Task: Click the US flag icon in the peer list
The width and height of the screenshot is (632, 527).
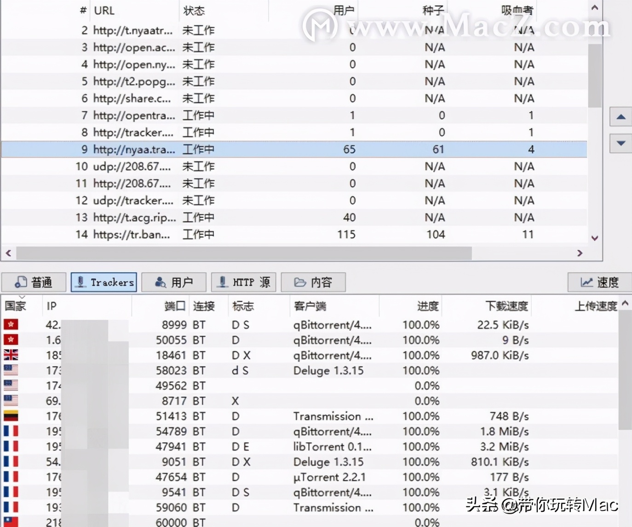Action: [x=10, y=370]
